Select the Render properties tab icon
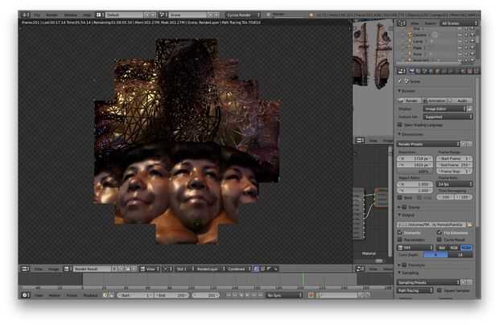 point(412,72)
